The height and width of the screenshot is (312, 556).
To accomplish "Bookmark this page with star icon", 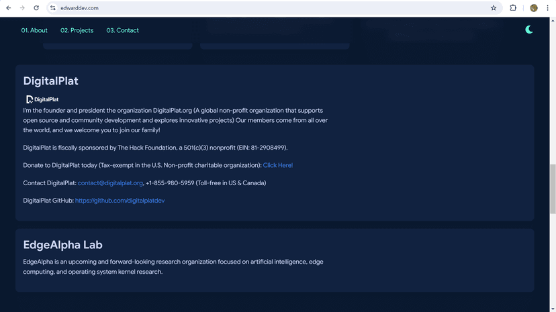I will click(x=494, y=8).
